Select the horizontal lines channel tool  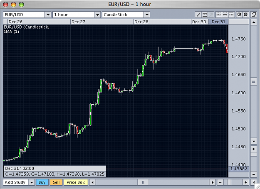205,15
